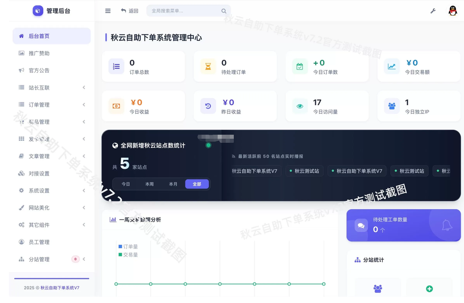Expand the 分站管理 chevron

(x=84, y=259)
